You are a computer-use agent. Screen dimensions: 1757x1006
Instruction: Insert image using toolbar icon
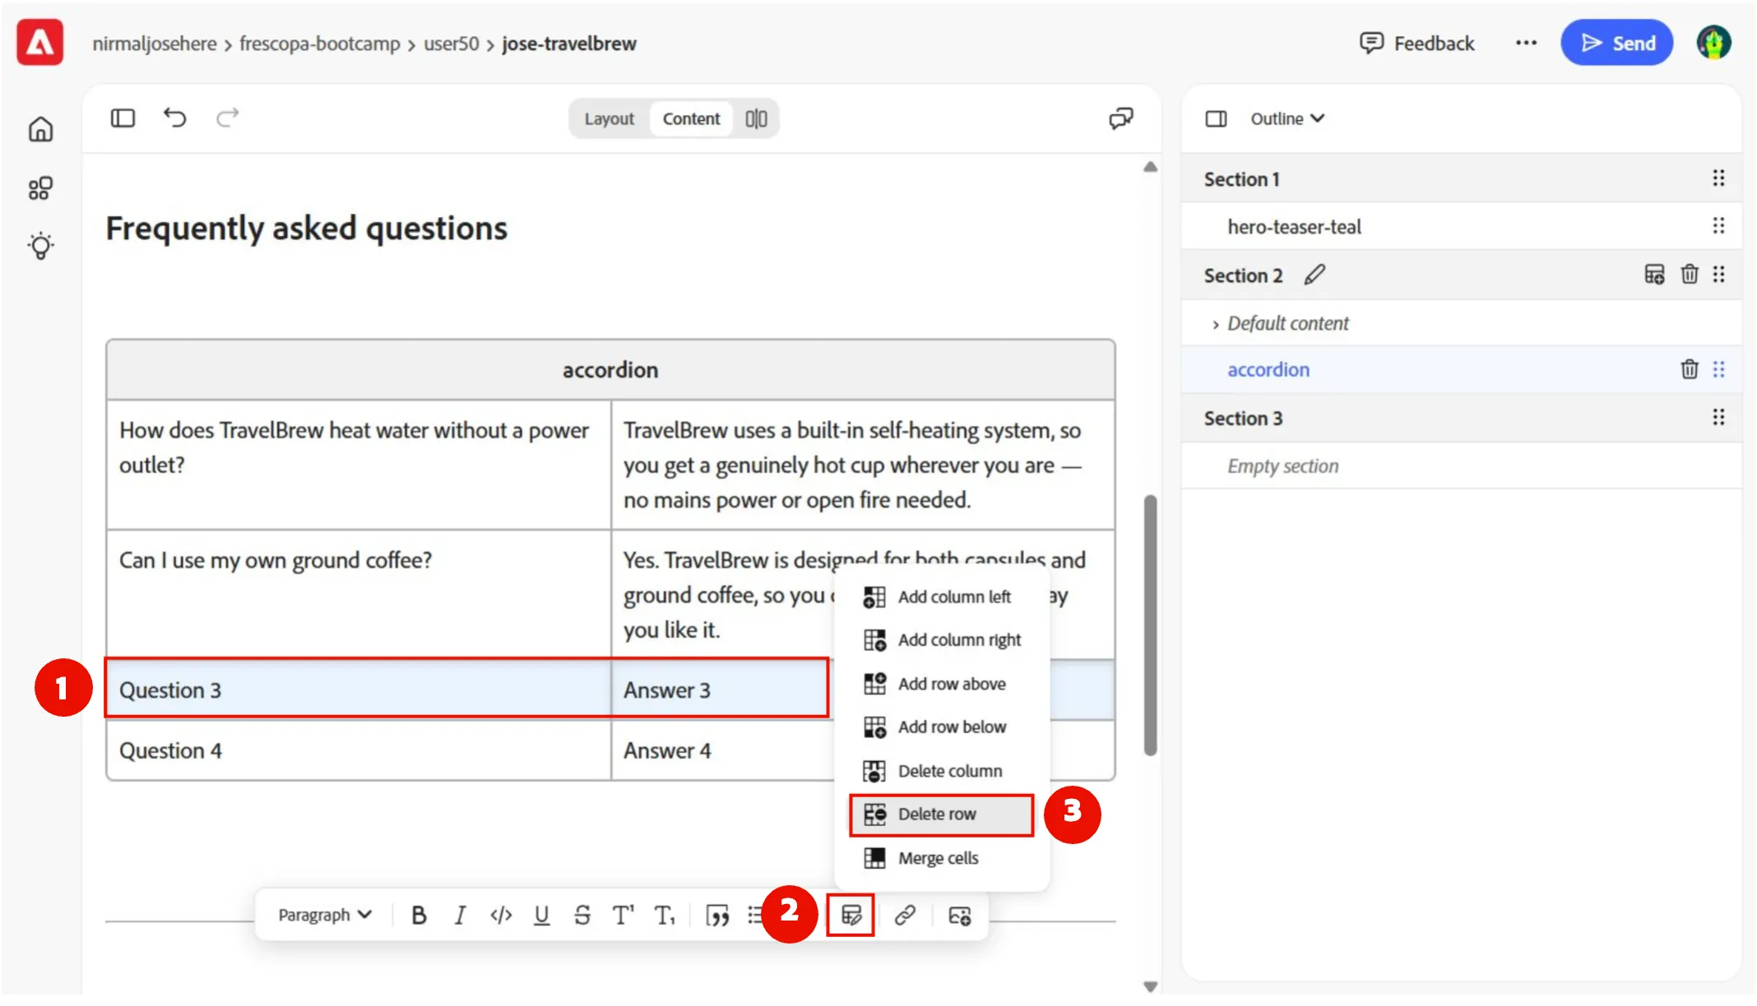pyautogui.click(x=960, y=916)
